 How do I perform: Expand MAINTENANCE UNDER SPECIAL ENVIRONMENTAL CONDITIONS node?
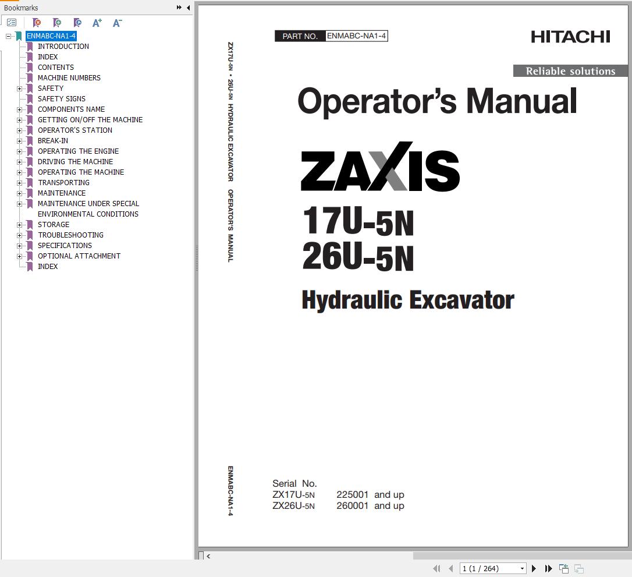click(x=19, y=204)
